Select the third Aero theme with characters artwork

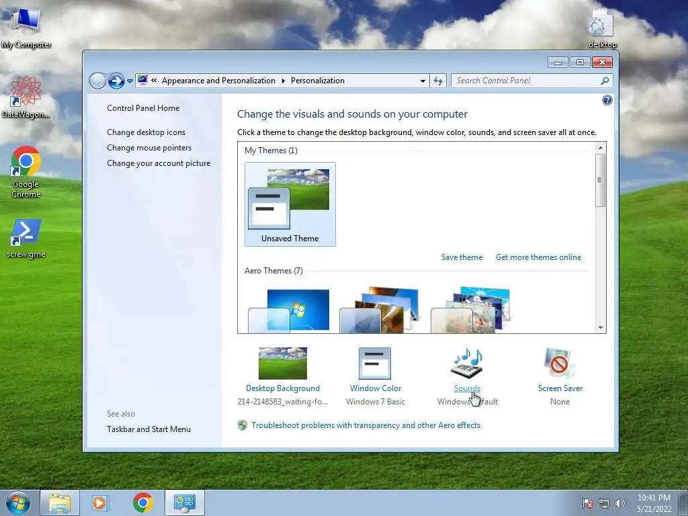point(471,310)
